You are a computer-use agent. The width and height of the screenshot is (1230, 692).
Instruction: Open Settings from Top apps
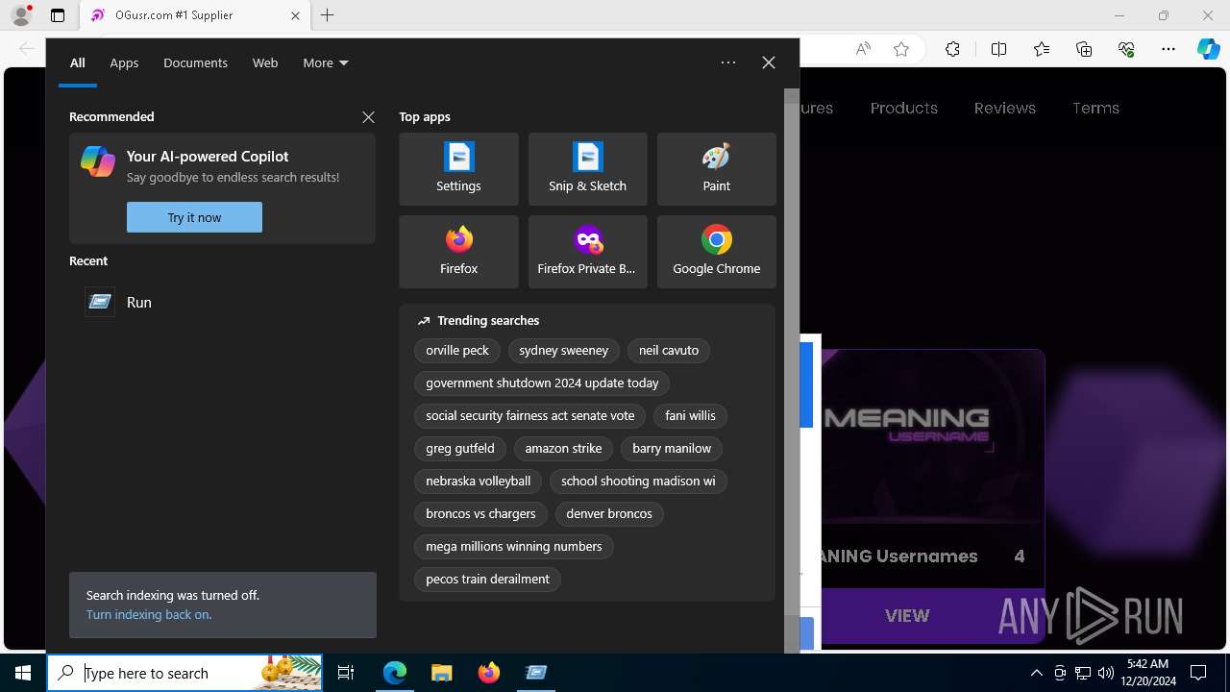pyautogui.click(x=458, y=169)
